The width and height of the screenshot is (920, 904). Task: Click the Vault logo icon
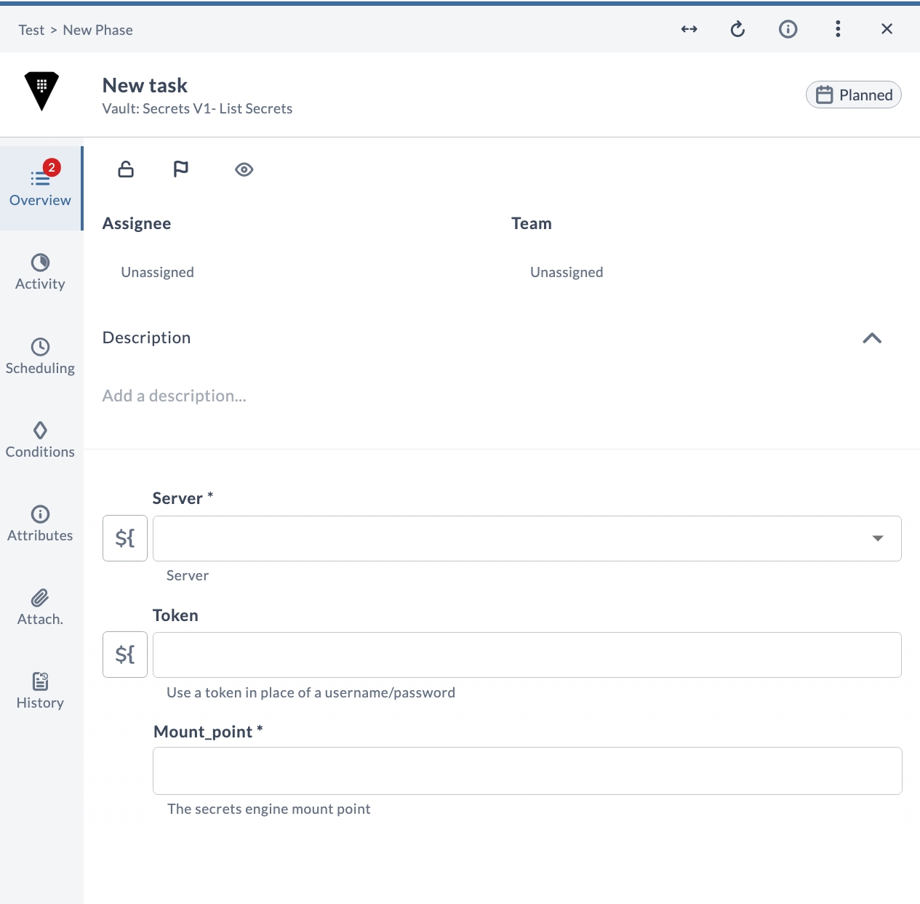click(41, 91)
